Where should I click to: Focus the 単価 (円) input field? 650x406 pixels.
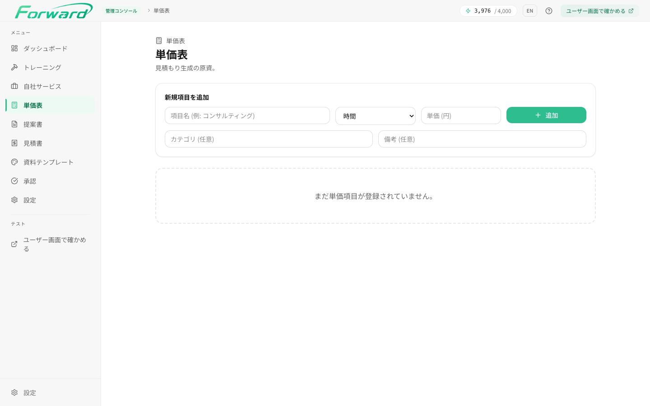point(461,115)
